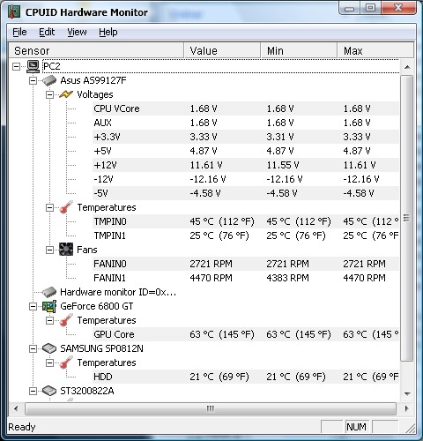Click the vertical scrollbar down arrow
Image resolution: width=423 pixels, height=441 pixels.
tap(407, 393)
